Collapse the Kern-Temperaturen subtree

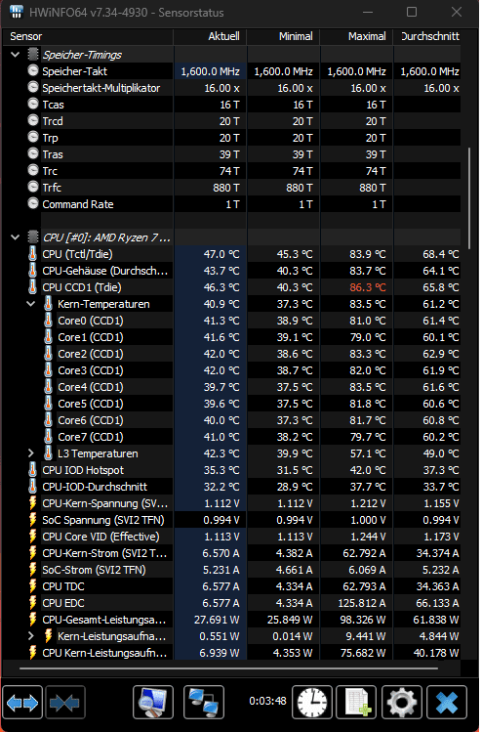(x=31, y=304)
